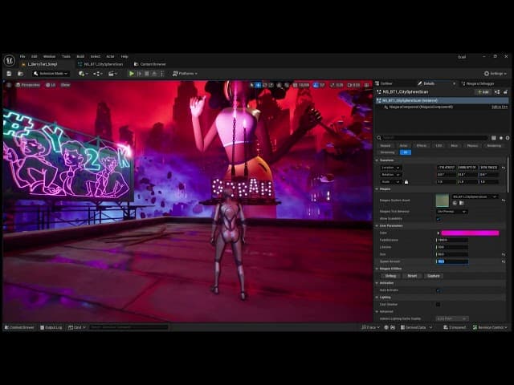Screen dimensions: 514x385
Task: Toggle the favorites star filter in Details
Action: [501, 138]
